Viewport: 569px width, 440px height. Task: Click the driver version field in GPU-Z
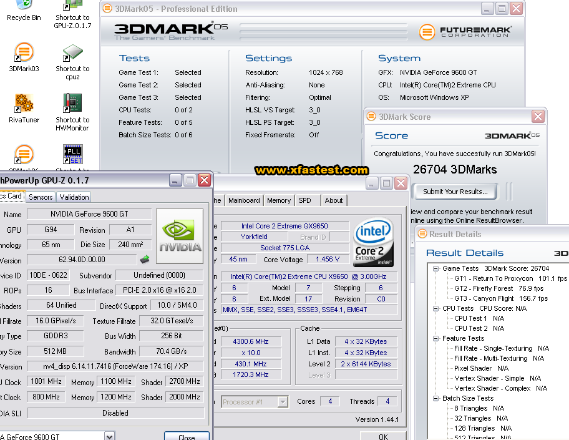tap(115, 366)
